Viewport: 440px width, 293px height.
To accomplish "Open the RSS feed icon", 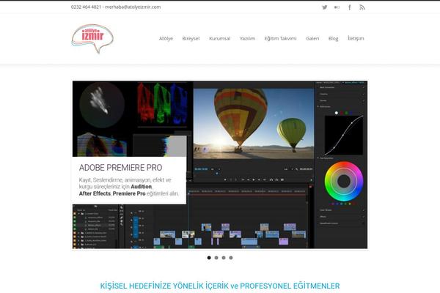I will click(362, 7).
